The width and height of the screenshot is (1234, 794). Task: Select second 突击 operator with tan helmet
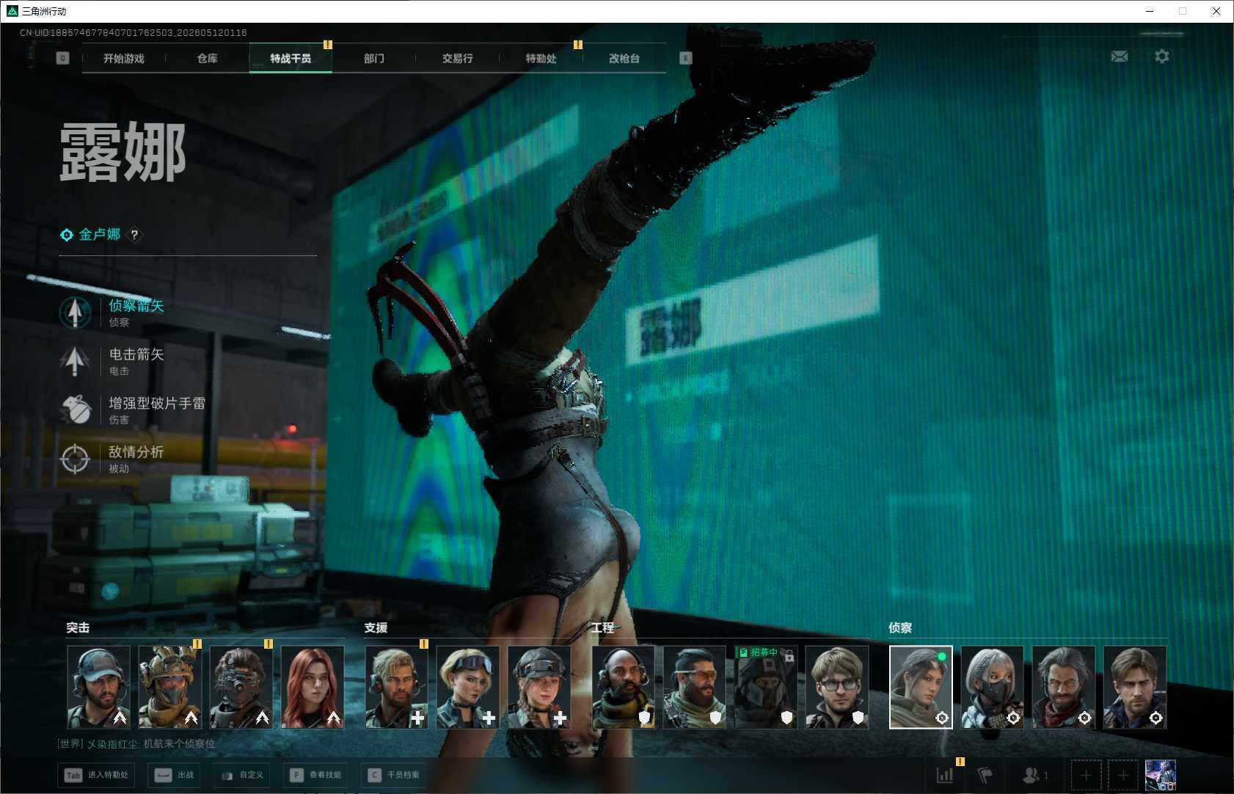coord(170,688)
